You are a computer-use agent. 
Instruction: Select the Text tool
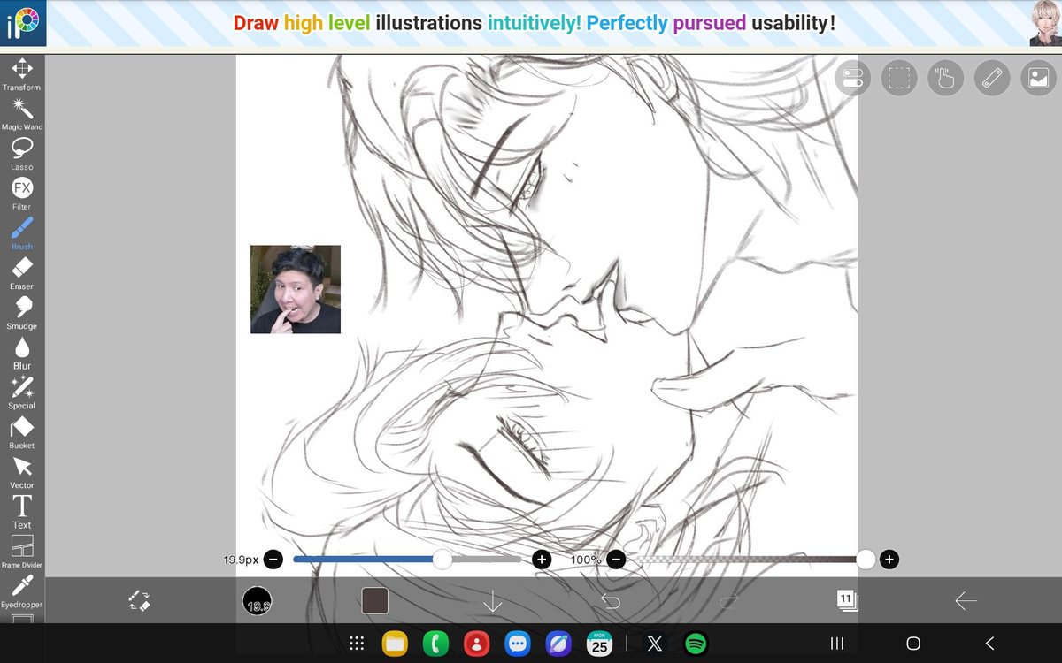[x=22, y=512]
